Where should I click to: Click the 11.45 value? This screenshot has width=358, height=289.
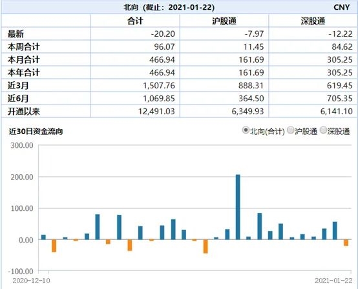click(x=253, y=46)
